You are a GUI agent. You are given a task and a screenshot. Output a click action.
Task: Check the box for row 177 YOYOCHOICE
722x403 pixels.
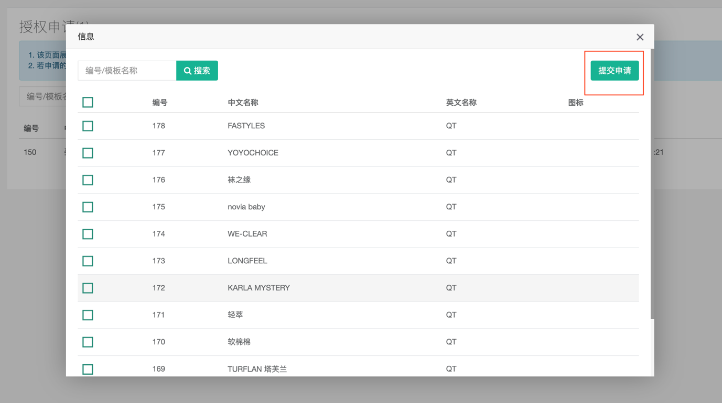pos(88,153)
